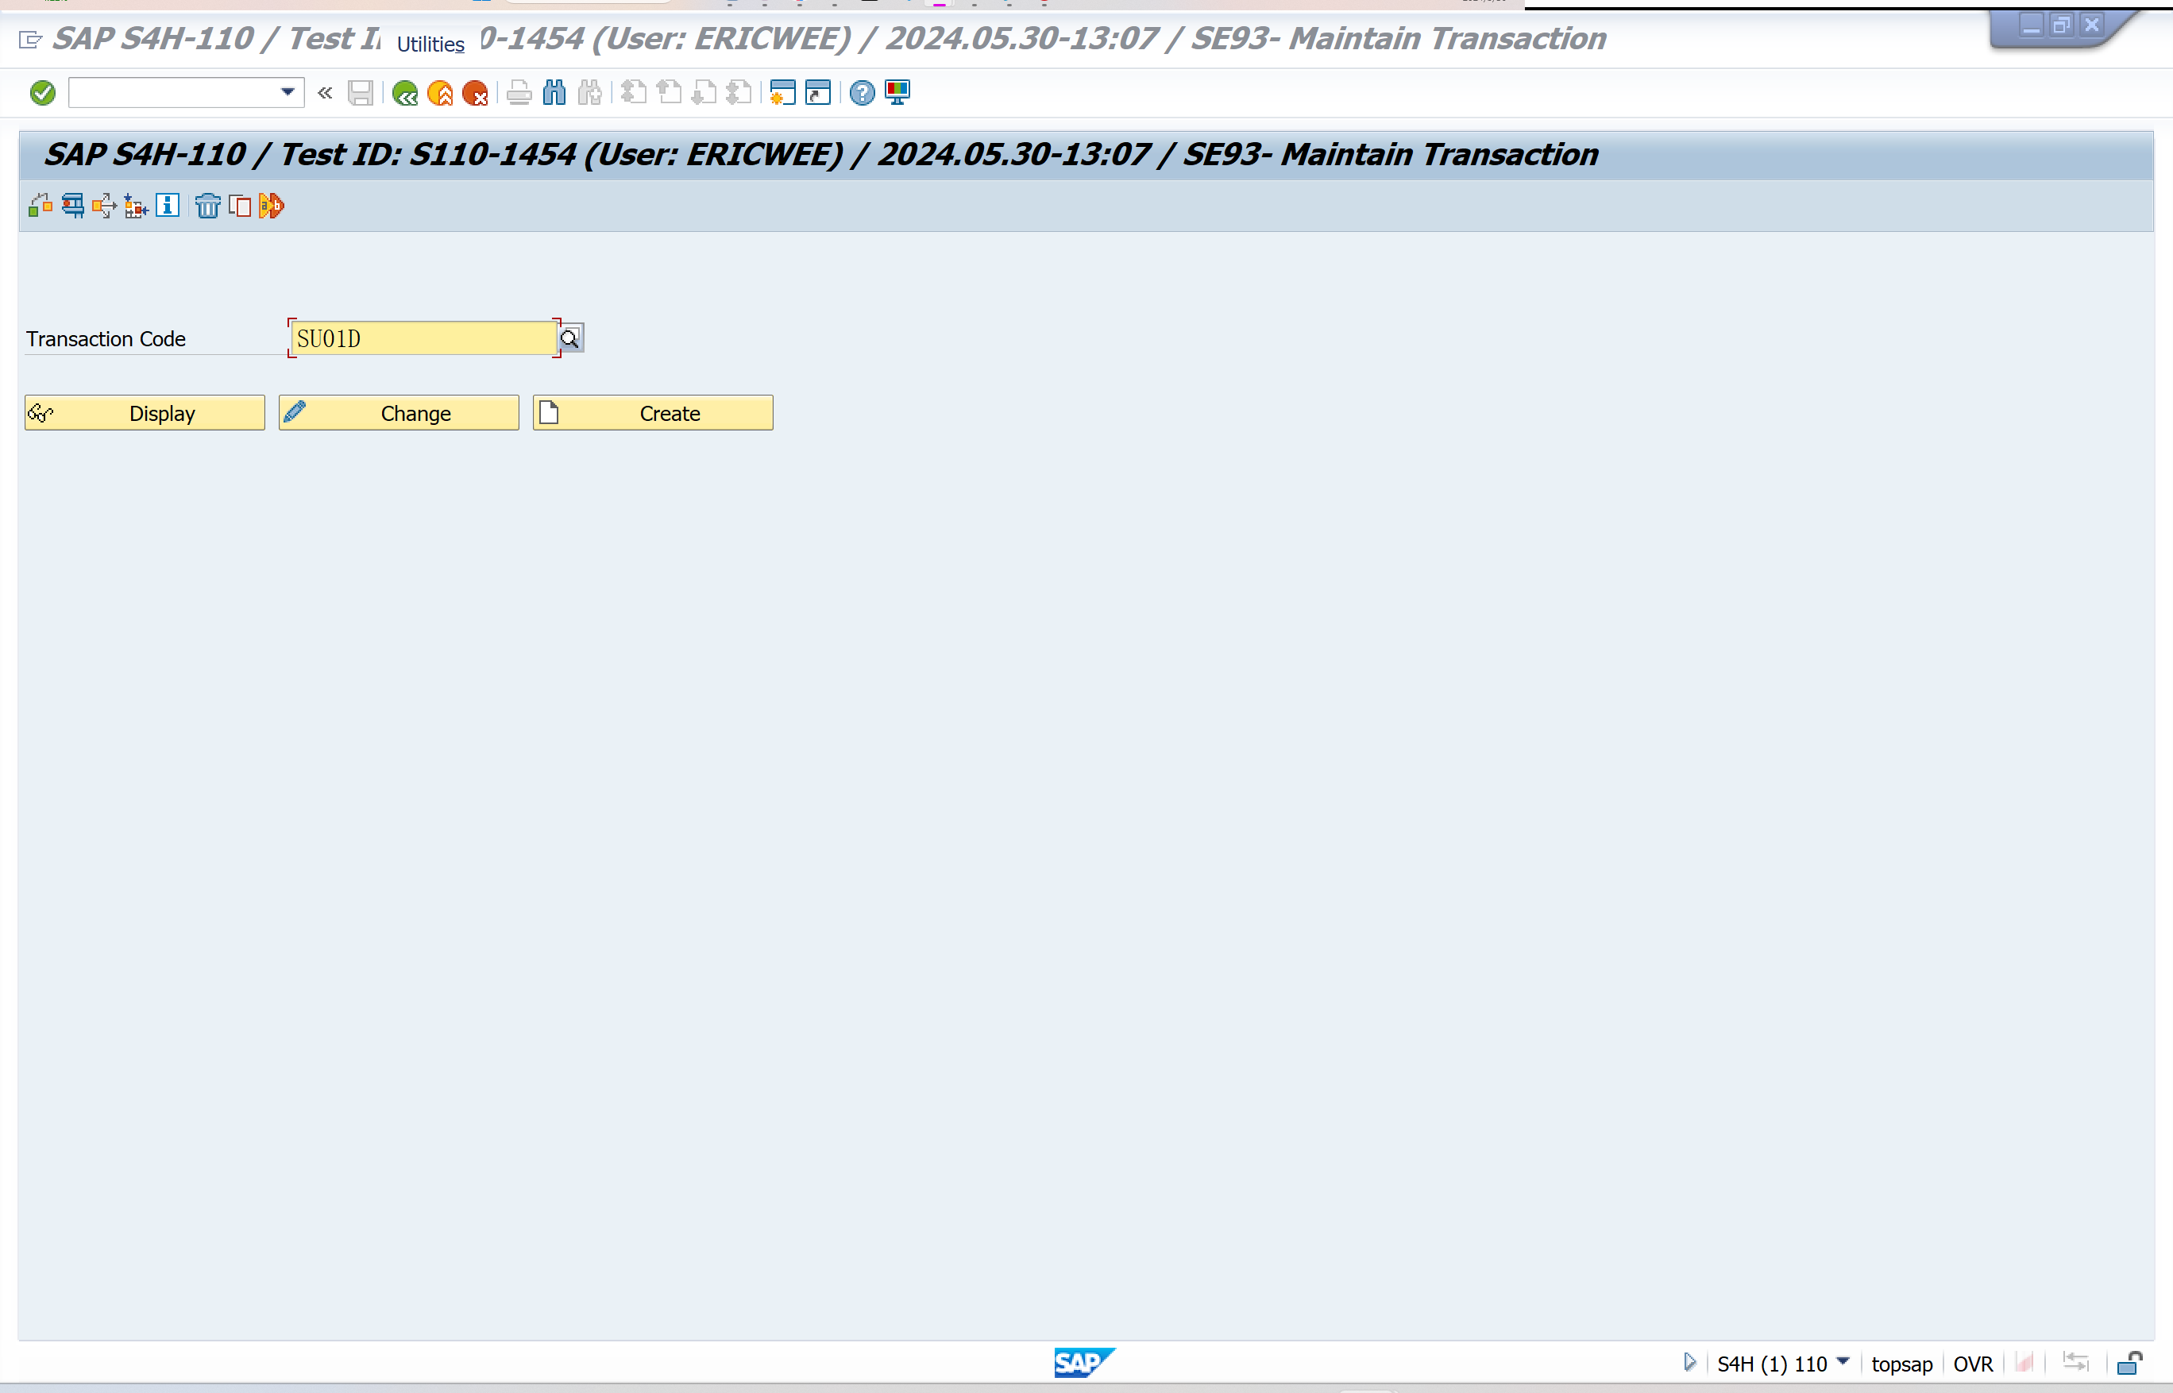Click the blue Online manual info icon
Screen dimensions: 2173x1393
pos(168,206)
